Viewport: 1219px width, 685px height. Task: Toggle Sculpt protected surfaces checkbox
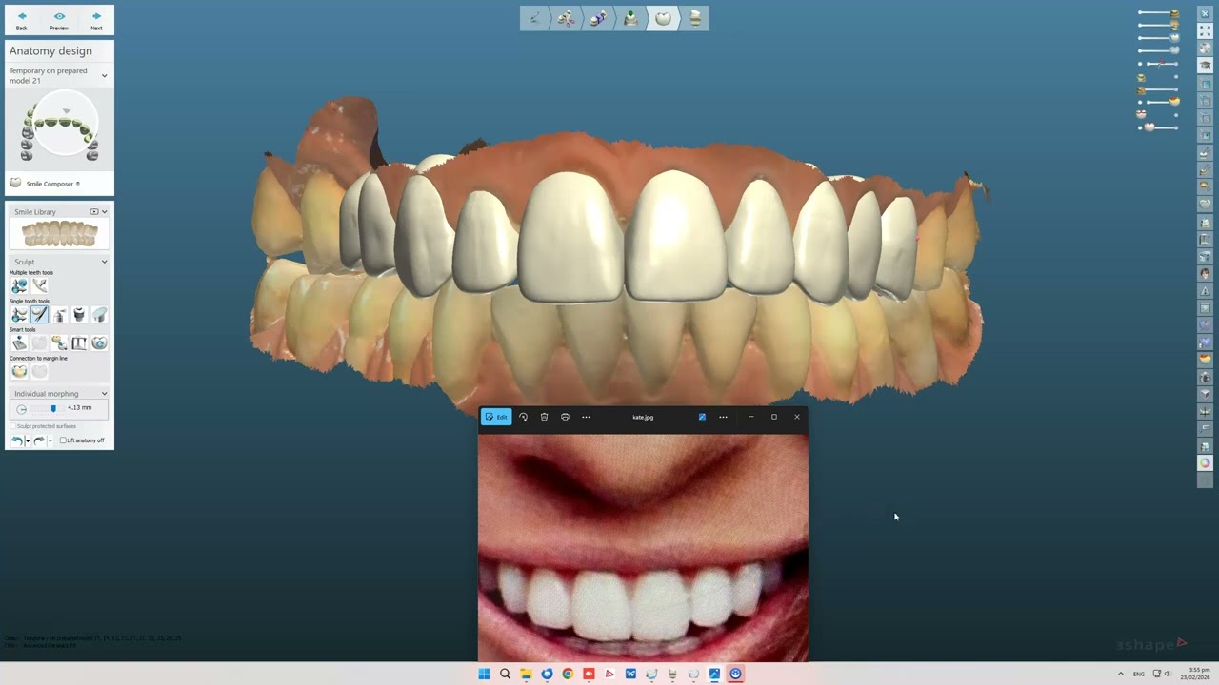pyautogui.click(x=13, y=426)
